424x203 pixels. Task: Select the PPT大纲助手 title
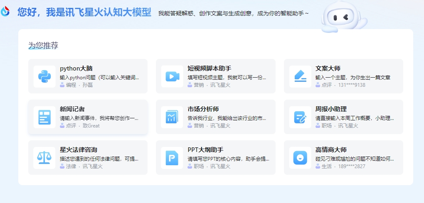(205, 150)
